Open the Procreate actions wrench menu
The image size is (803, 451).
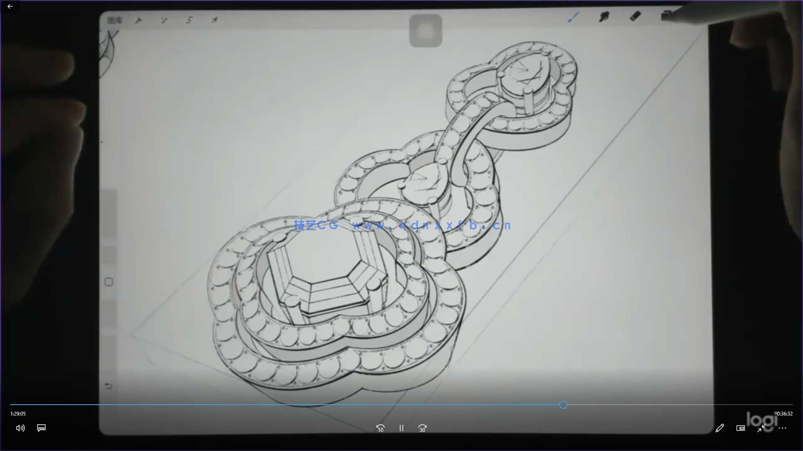coord(139,20)
